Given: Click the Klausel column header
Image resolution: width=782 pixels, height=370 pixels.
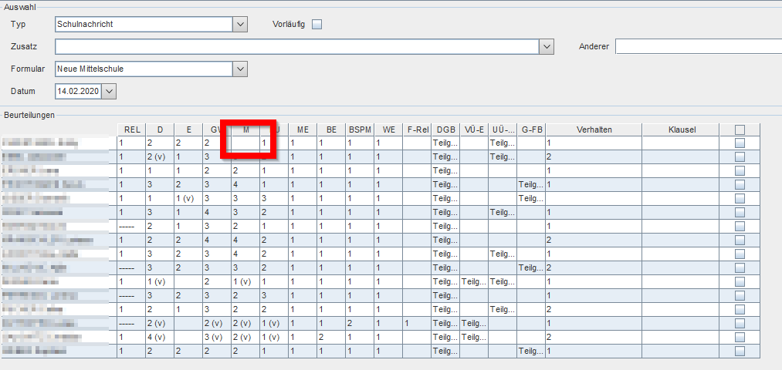Looking at the screenshot, I should (681, 130).
